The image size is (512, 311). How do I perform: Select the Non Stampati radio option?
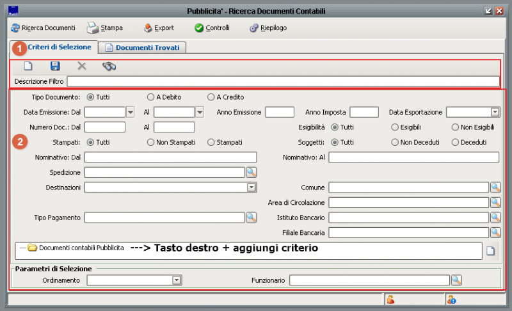(150, 142)
